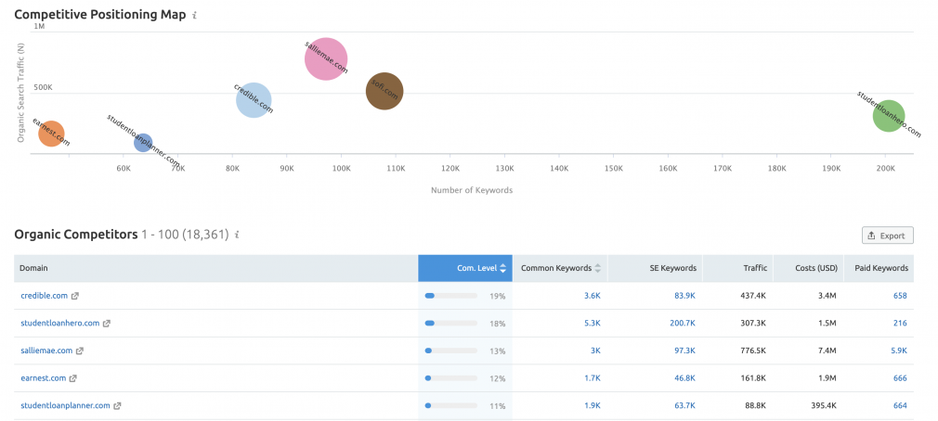Open earnest.com common keywords 1.7K

pyautogui.click(x=593, y=378)
